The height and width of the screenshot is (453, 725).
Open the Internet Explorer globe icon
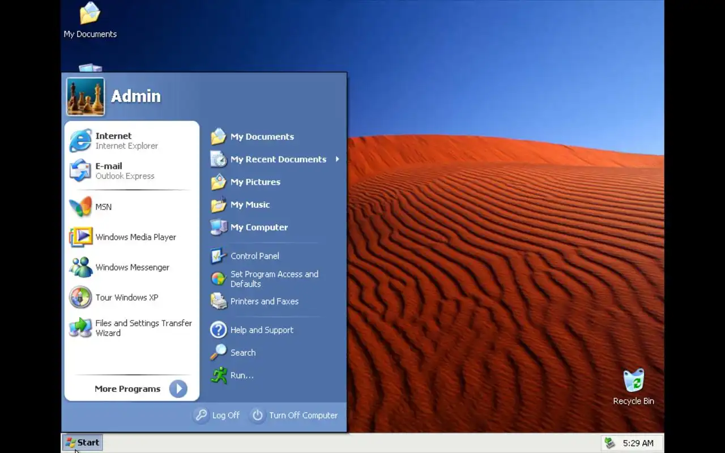click(x=80, y=140)
